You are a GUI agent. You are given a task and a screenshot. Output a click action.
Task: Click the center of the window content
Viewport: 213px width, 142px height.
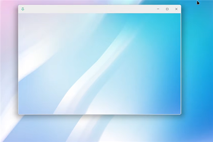point(99,64)
